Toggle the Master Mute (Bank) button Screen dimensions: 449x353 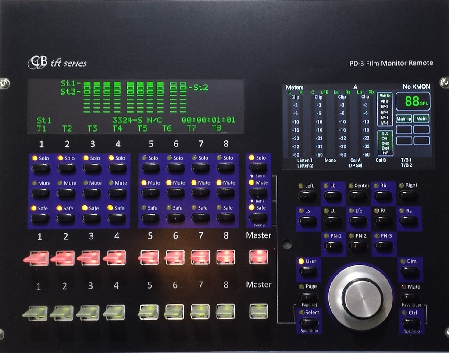pyautogui.click(x=258, y=192)
